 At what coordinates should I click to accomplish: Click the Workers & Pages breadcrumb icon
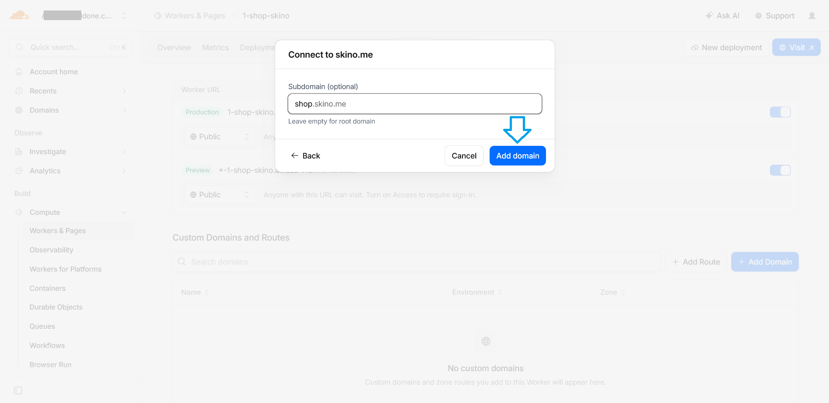pyautogui.click(x=158, y=16)
